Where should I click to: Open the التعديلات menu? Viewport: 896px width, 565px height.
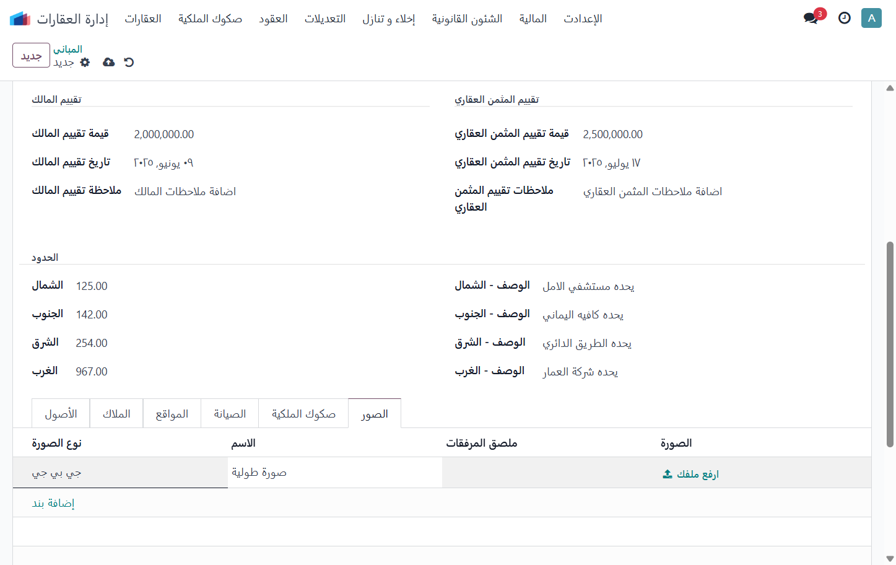click(x=325, y=19)
